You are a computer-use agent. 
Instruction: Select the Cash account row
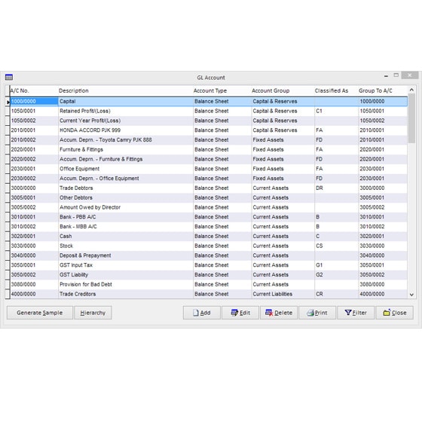point(209,237)
